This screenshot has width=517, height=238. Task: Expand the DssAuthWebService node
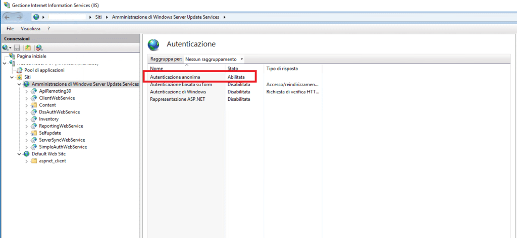click(26, 112)
